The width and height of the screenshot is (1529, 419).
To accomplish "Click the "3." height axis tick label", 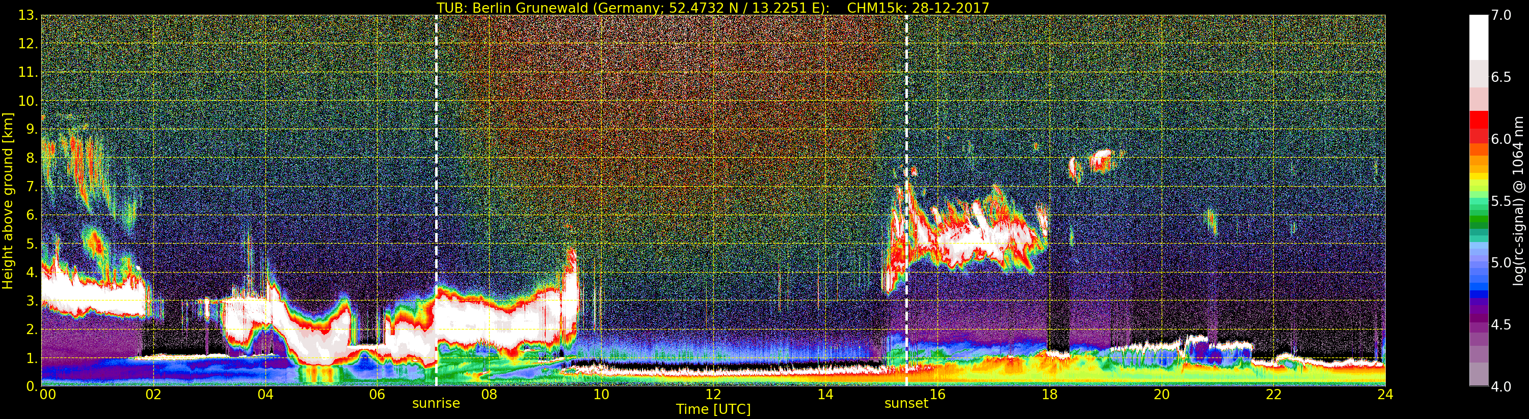I will click(x=32, y=301).
